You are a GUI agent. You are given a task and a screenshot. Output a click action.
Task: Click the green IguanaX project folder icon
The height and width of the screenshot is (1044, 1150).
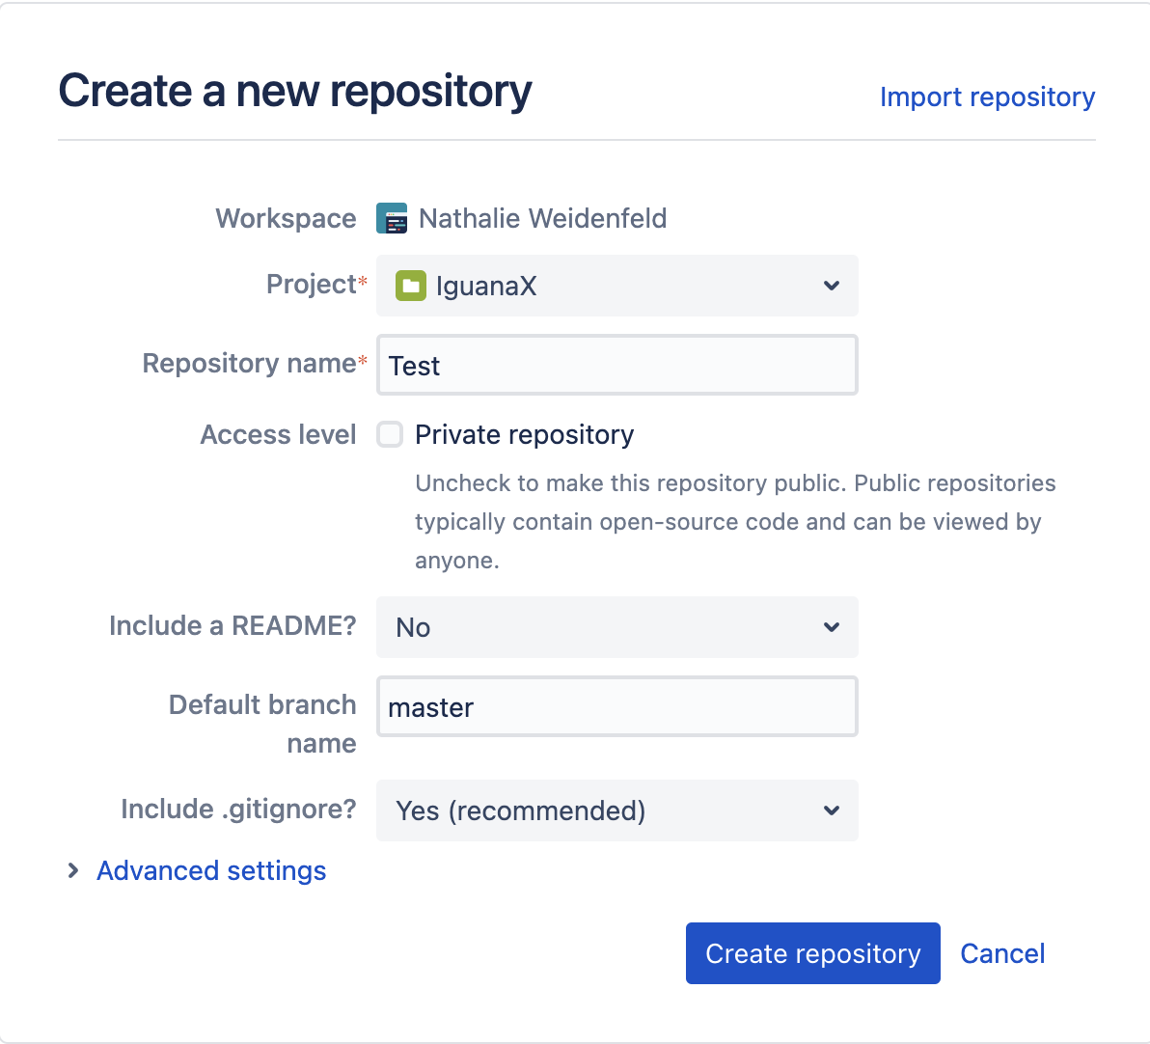point(411,286)
